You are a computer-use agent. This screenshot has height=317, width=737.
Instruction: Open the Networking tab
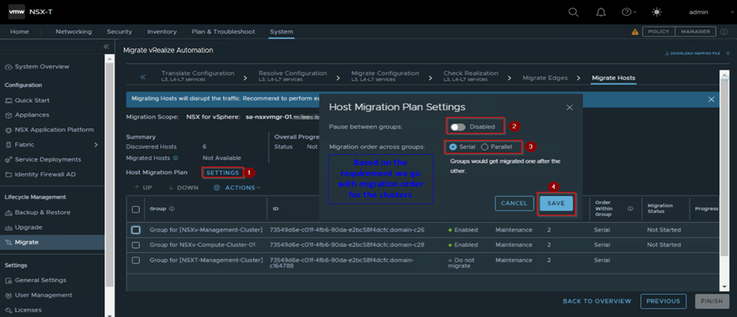(73, 32)
